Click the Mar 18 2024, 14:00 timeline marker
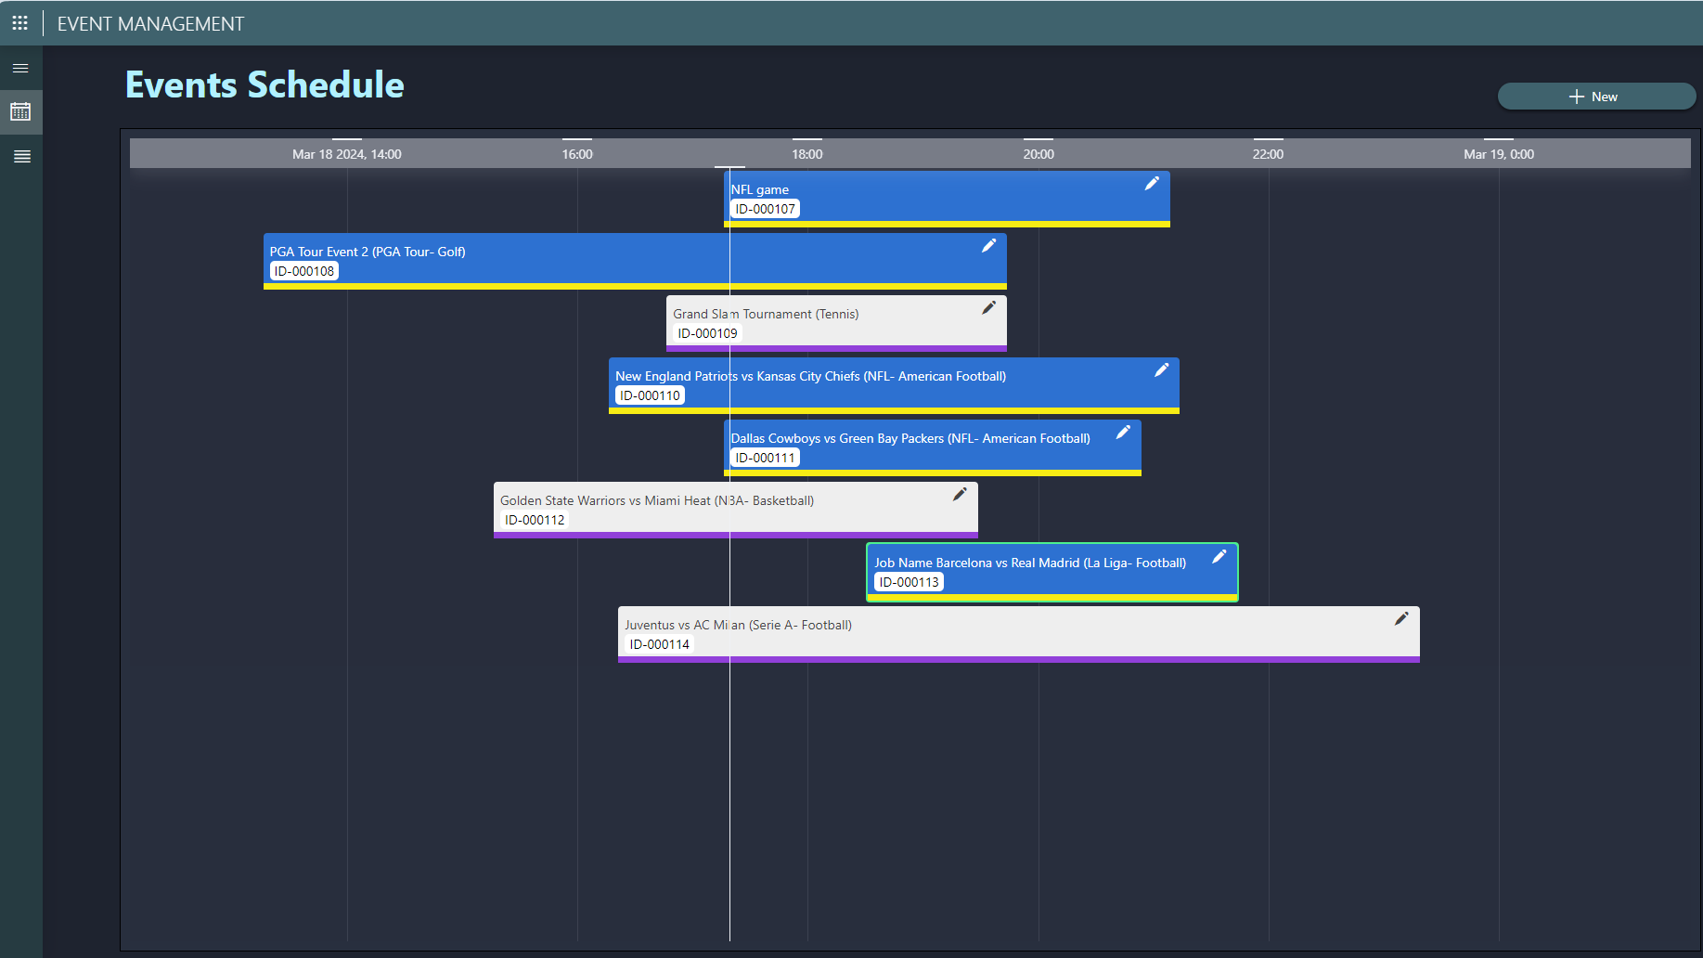 [347, 154]
